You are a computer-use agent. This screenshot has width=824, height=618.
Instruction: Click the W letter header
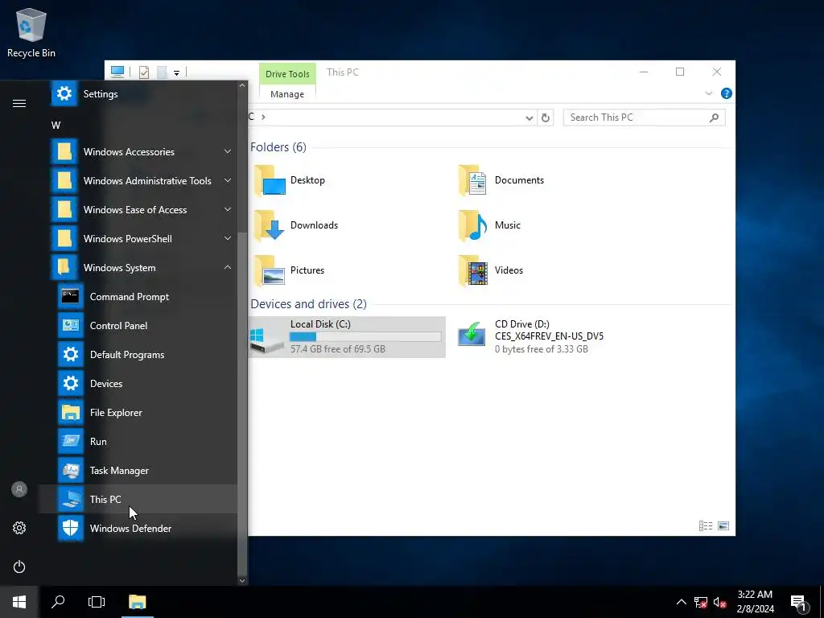(56, 125)
